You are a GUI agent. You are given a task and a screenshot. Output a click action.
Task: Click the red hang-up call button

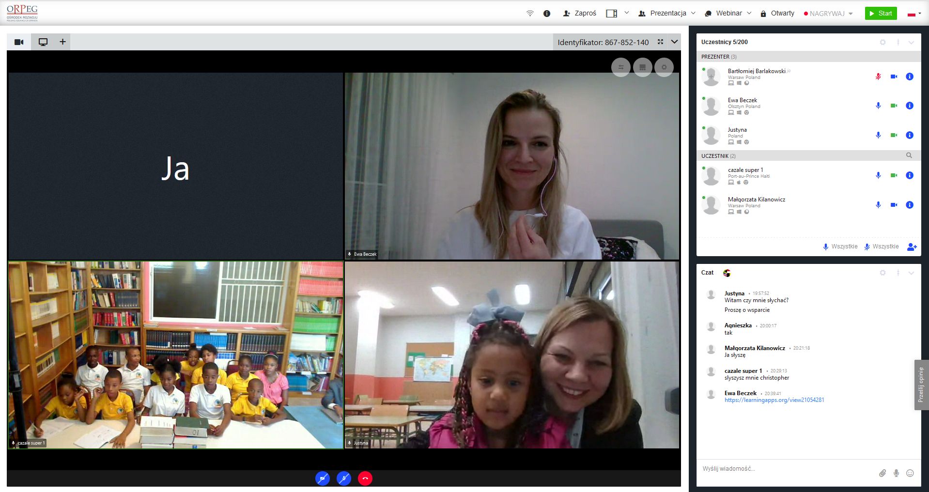[365, 478]
